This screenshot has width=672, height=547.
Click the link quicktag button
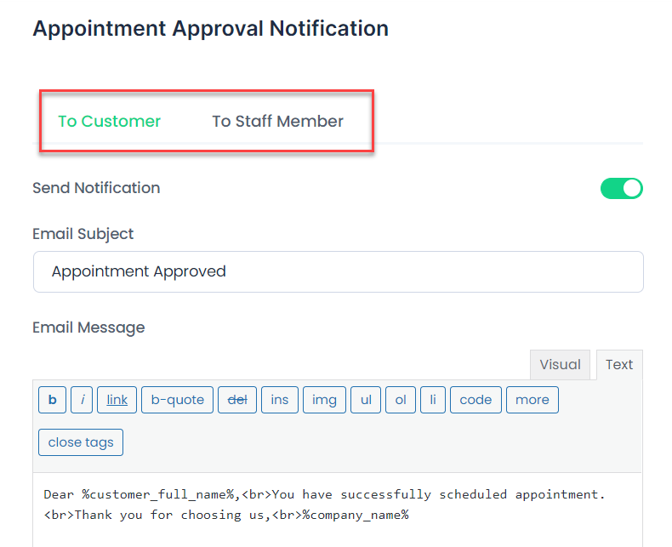coord(117,400)
